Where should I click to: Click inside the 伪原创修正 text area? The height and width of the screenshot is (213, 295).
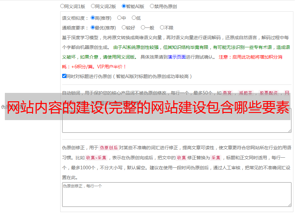click(177, 195)
